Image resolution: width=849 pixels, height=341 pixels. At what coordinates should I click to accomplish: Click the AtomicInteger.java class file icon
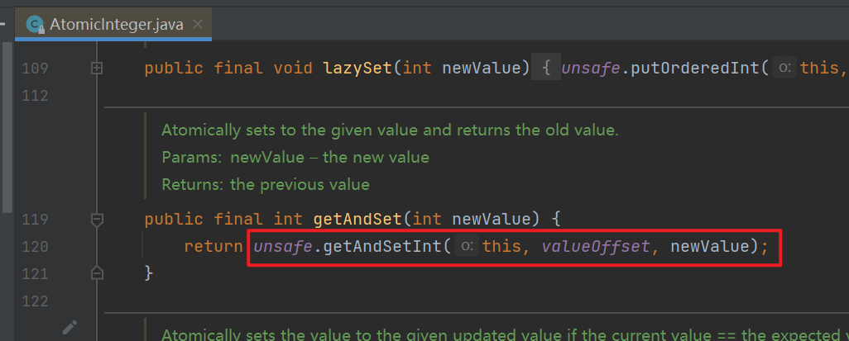click(x=35, y=25)
